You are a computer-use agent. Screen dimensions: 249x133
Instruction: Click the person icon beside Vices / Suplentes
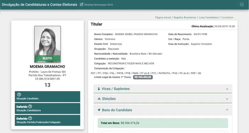point(99,89)
